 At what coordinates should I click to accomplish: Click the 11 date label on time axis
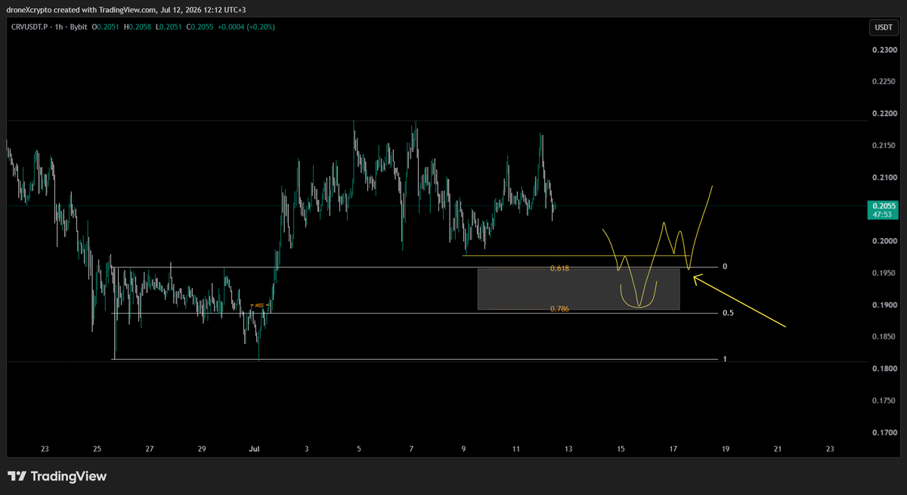515,449
